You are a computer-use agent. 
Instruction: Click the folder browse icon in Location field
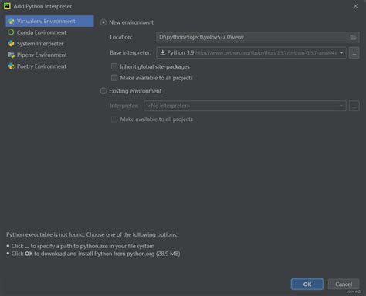click(x=354, y=37)
